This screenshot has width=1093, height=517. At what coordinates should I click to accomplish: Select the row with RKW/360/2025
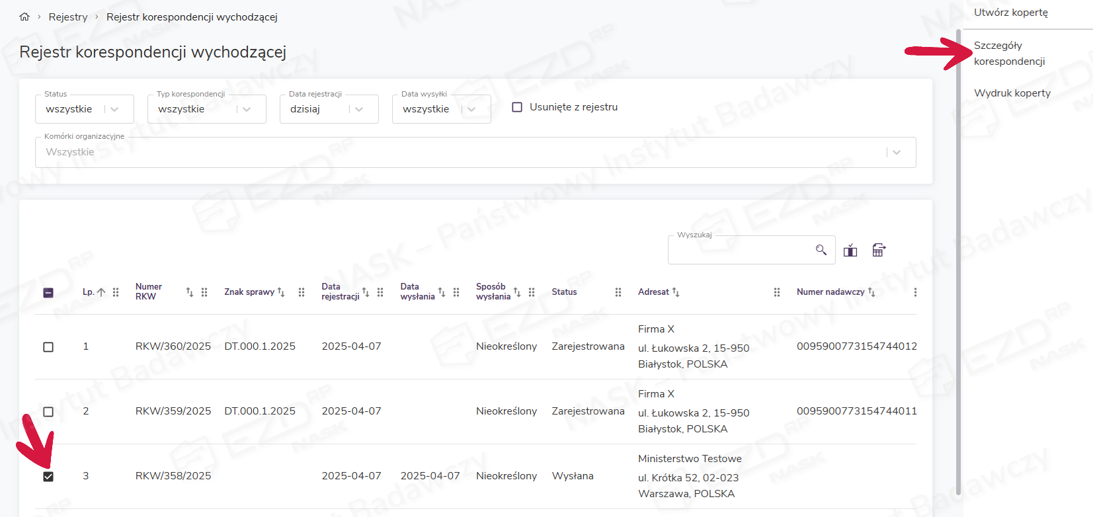(x=48, y=347)
